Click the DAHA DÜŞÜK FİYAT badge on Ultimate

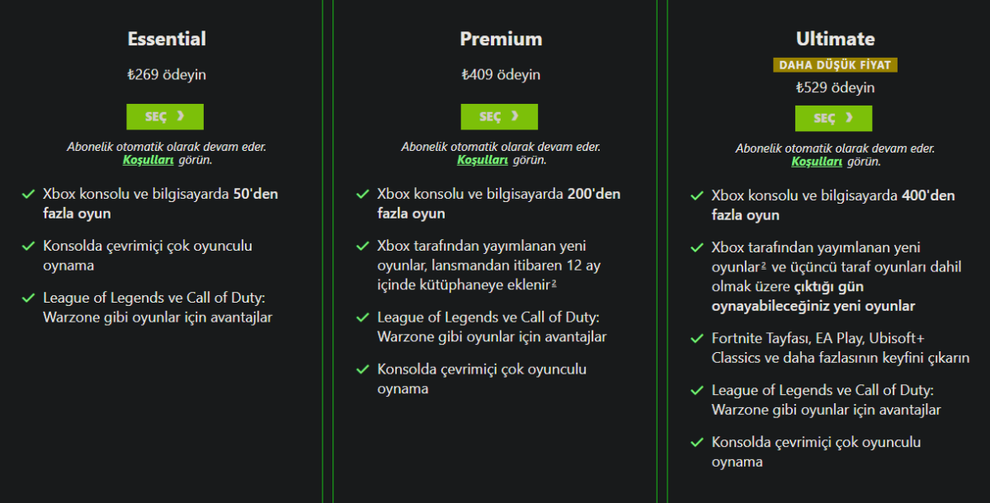(835, 63)
